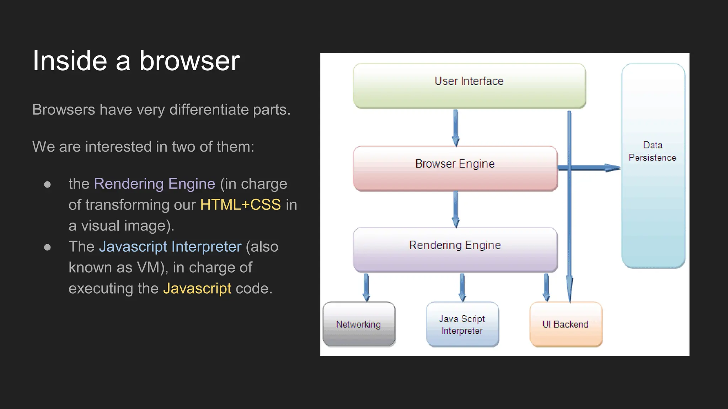The height and width of the screenshot is (409, 728).
Task: Click arrow pointing down to Networking
Action: (366, 287)
